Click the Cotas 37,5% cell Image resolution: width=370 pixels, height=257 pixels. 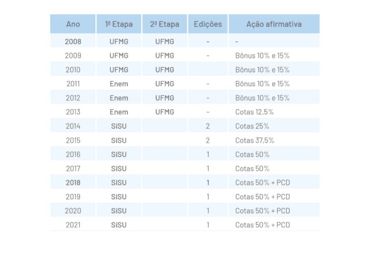[254, 140]
